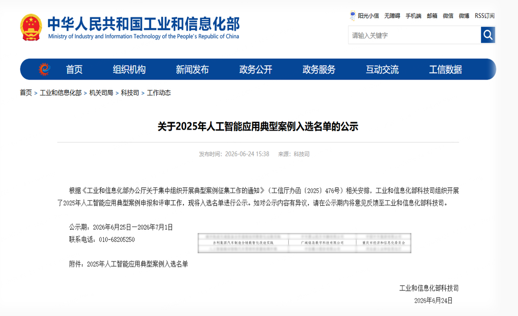Screen dimensions: 518x316
Task: Open the 组织机构 navigation menu
Action: point(129,69)
